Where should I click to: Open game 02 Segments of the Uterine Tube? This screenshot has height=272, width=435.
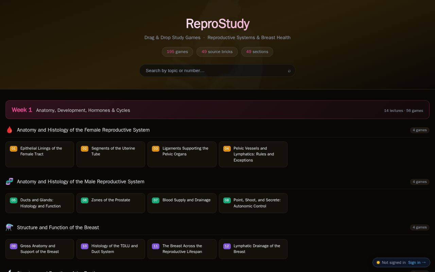(111, 154)
